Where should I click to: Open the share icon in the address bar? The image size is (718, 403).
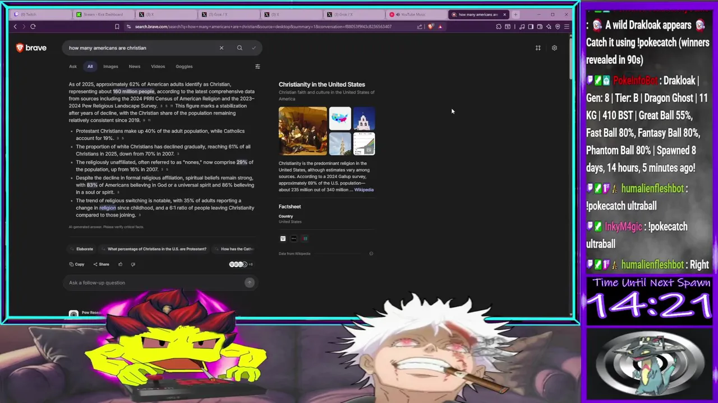pos(420,26)
